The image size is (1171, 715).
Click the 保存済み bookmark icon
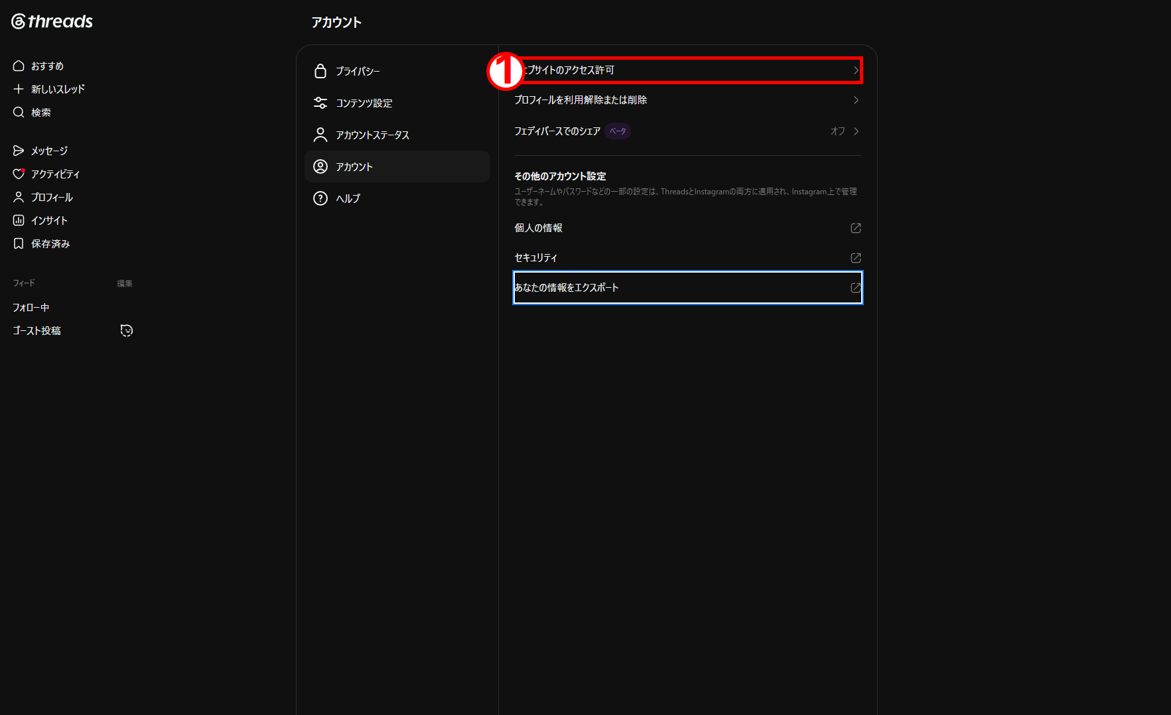point(19,243)
